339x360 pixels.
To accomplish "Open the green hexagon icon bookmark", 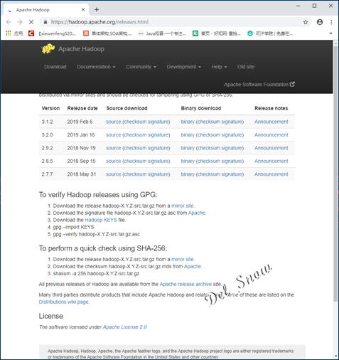I will click(x=270, y=33).
